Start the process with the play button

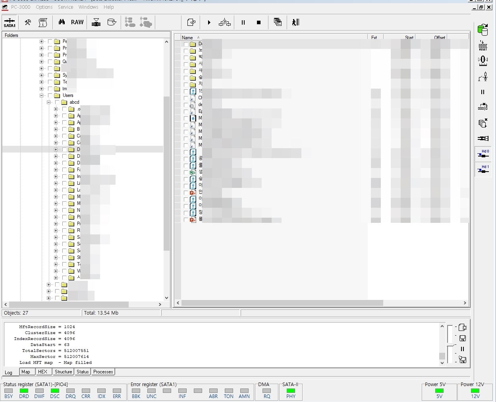pos(209,23)
